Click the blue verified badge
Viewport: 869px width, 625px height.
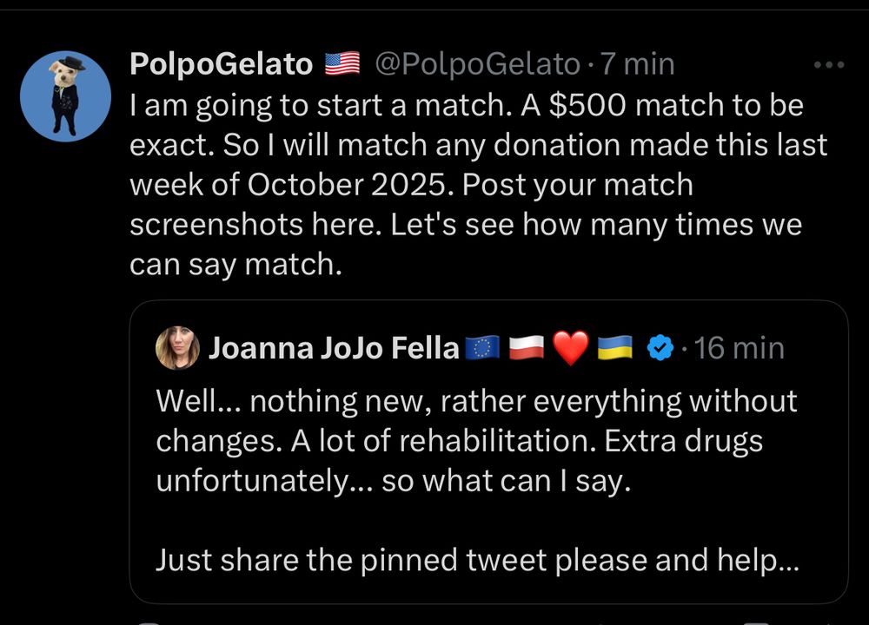tap(661, 348)
